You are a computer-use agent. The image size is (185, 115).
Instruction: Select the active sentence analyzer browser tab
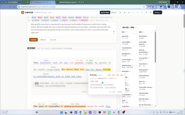click(x=42, y=2)
